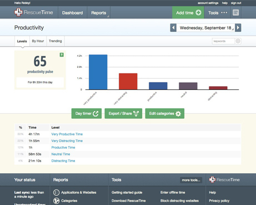Screen dimensions: 256x205
Task: Open Block distracting websites link
Action: (179, 201)
